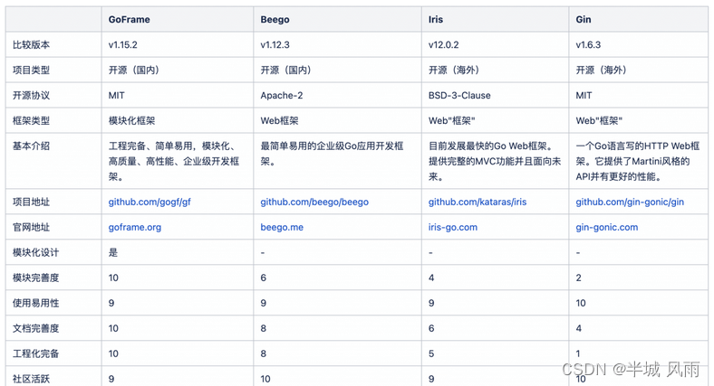The width and height of the screenshot is (714, 386).
Task: Select the 文档完善度 row label
Action: (x=35, y=328)
